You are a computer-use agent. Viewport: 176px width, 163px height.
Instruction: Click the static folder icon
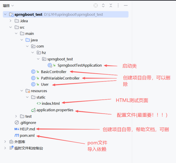point(33,97)
